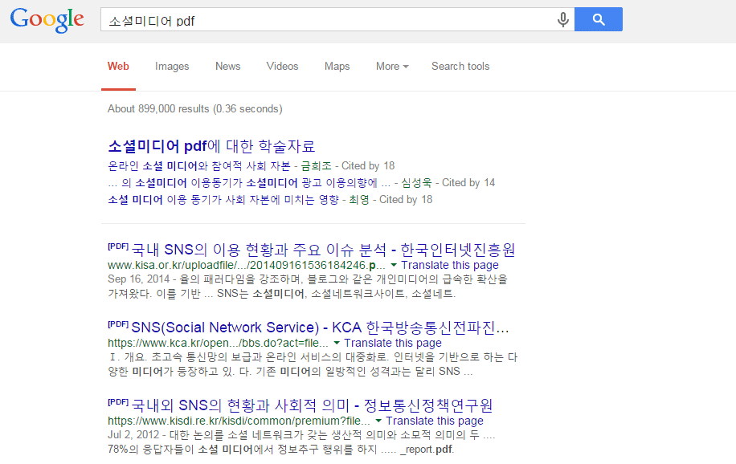The width and height of the screenshot is (736, 464).
Task: Click the Sep 16, 2014 snippet date
Action: [138, 279]
